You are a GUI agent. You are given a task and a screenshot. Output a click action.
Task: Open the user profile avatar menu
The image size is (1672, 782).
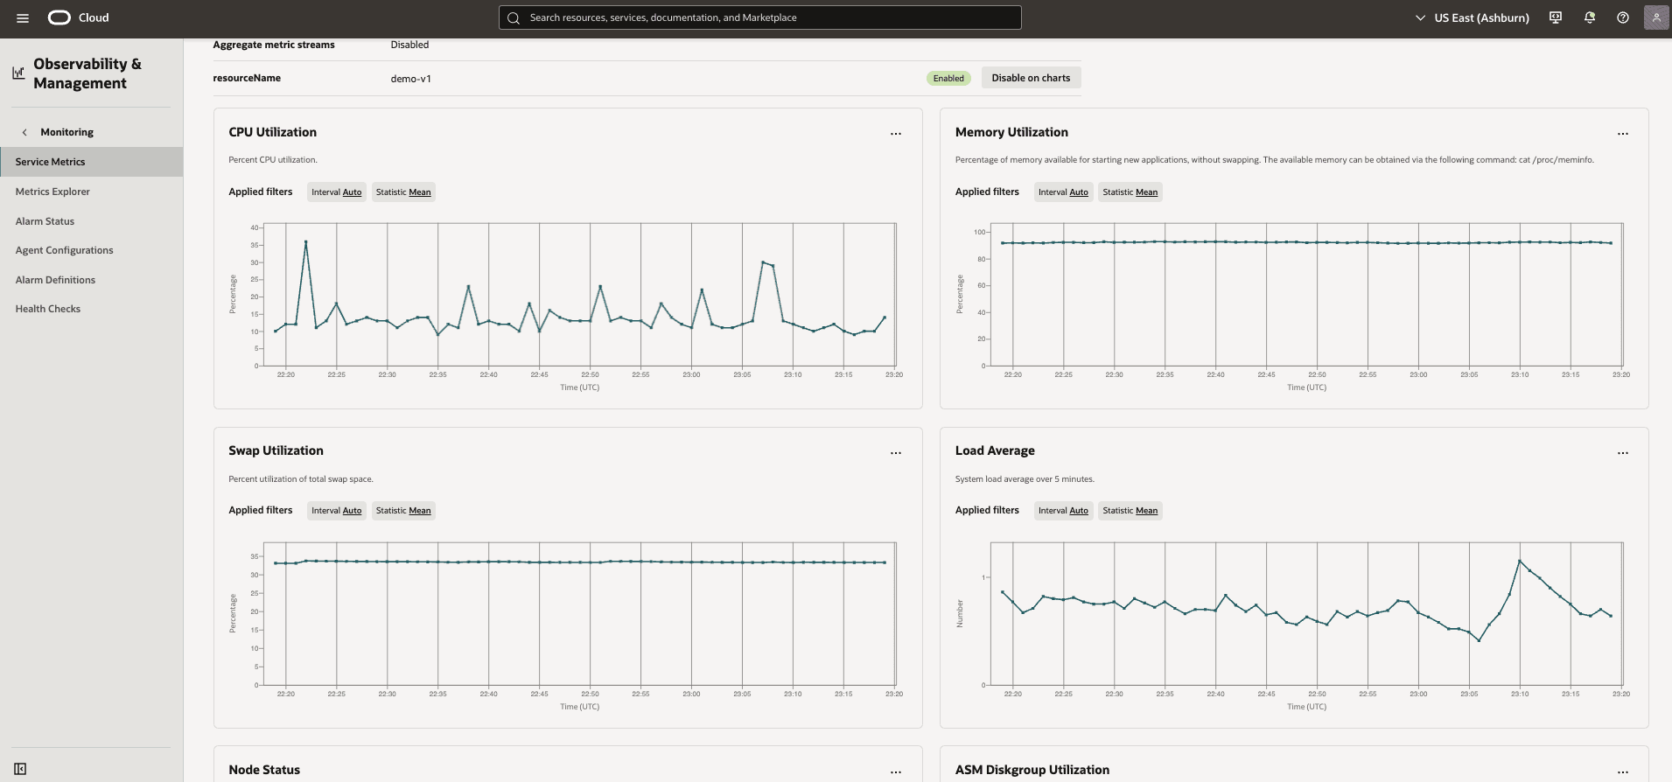coord(1656,17)
